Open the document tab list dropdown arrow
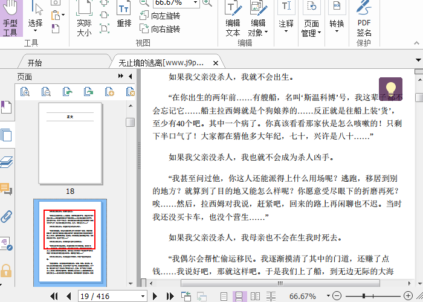Viewport: 423px width, 302px height. [x=418, y=60]
